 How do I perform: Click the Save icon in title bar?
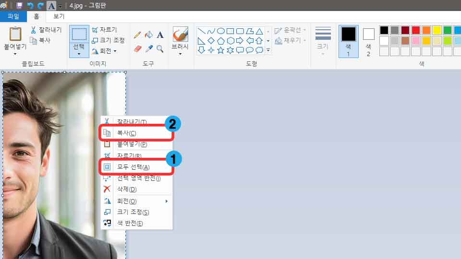tap(19, 6)
